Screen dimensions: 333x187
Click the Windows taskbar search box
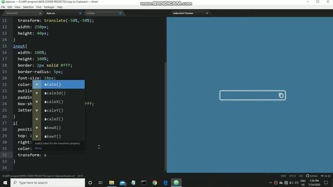coord(47,182)
